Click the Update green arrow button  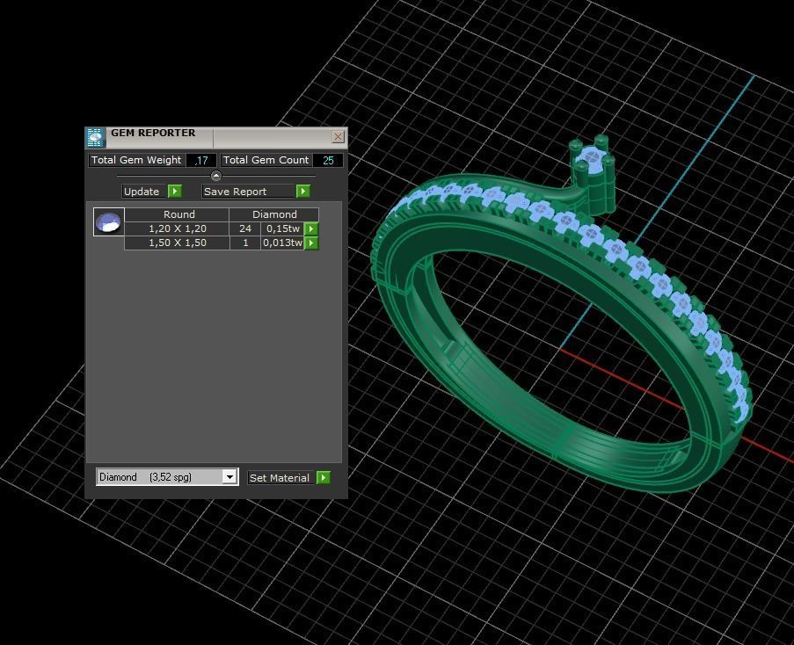pos(175,192)
